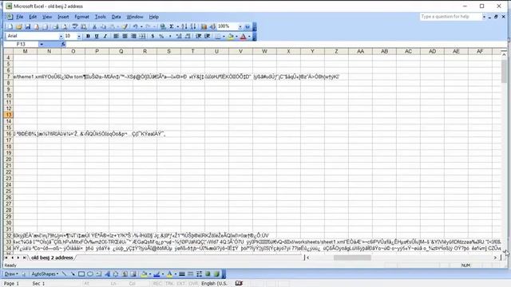Open the Chart Wizard icon
Image resolution: width=511 pixels, height=287 pixels.
tap(204, 26)
